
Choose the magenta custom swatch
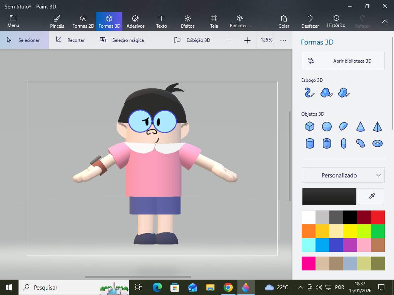click(309, 264)
